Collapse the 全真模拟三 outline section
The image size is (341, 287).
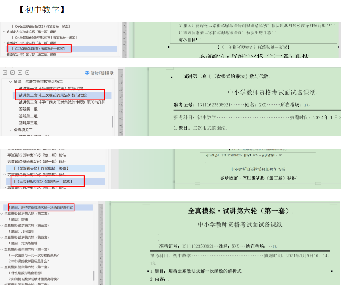point(11,130)
